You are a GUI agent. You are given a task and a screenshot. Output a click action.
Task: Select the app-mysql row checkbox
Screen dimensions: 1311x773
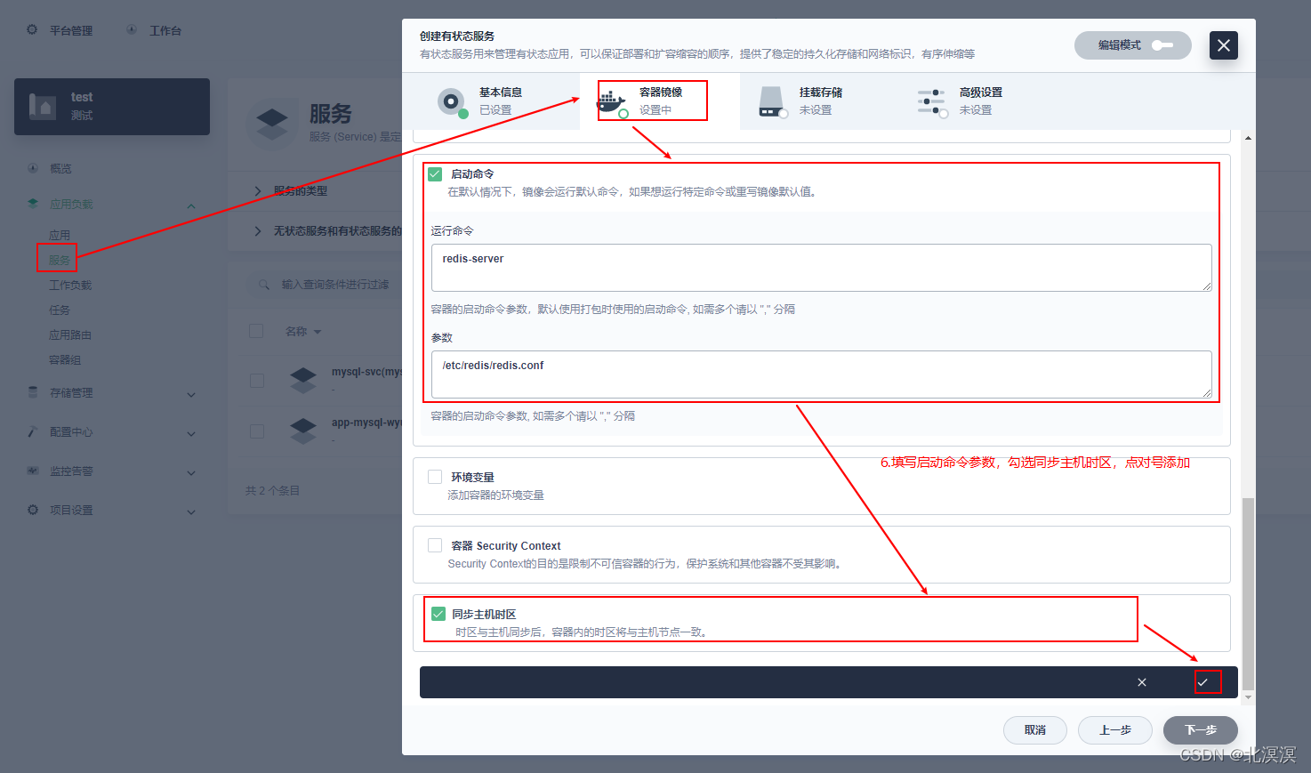click(257, 431)
